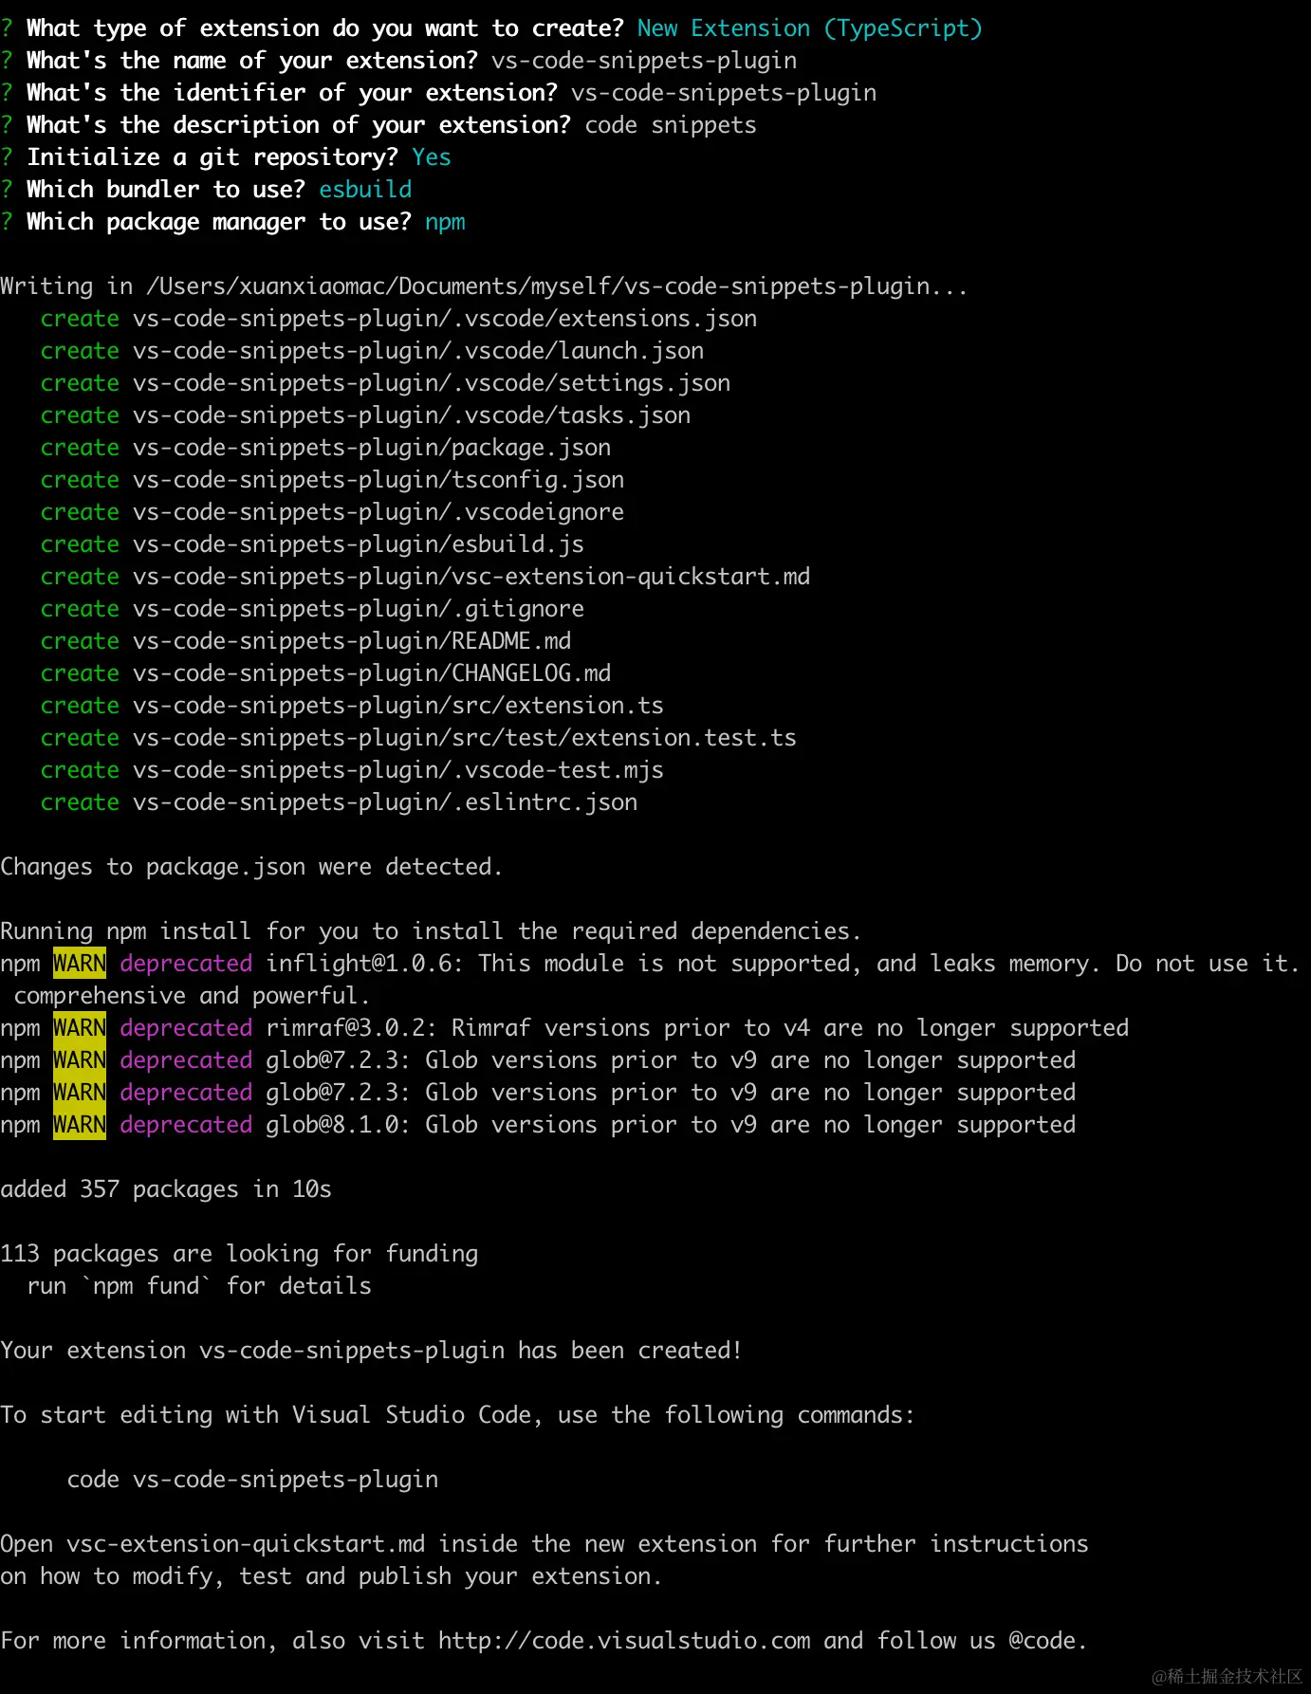Click the '@code' handle text
1311x1694 pixels.
tap(1042, 1641)
